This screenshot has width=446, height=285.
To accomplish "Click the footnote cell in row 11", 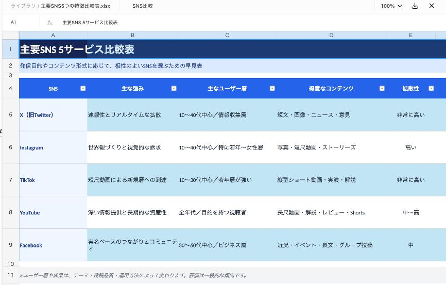I will point(232,275).
